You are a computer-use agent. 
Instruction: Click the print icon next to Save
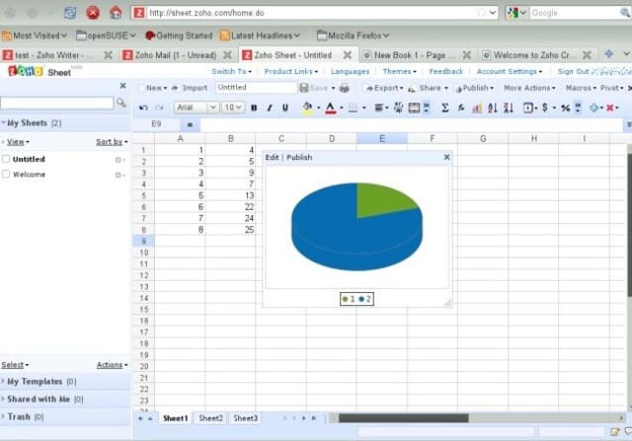click(344, 88)
